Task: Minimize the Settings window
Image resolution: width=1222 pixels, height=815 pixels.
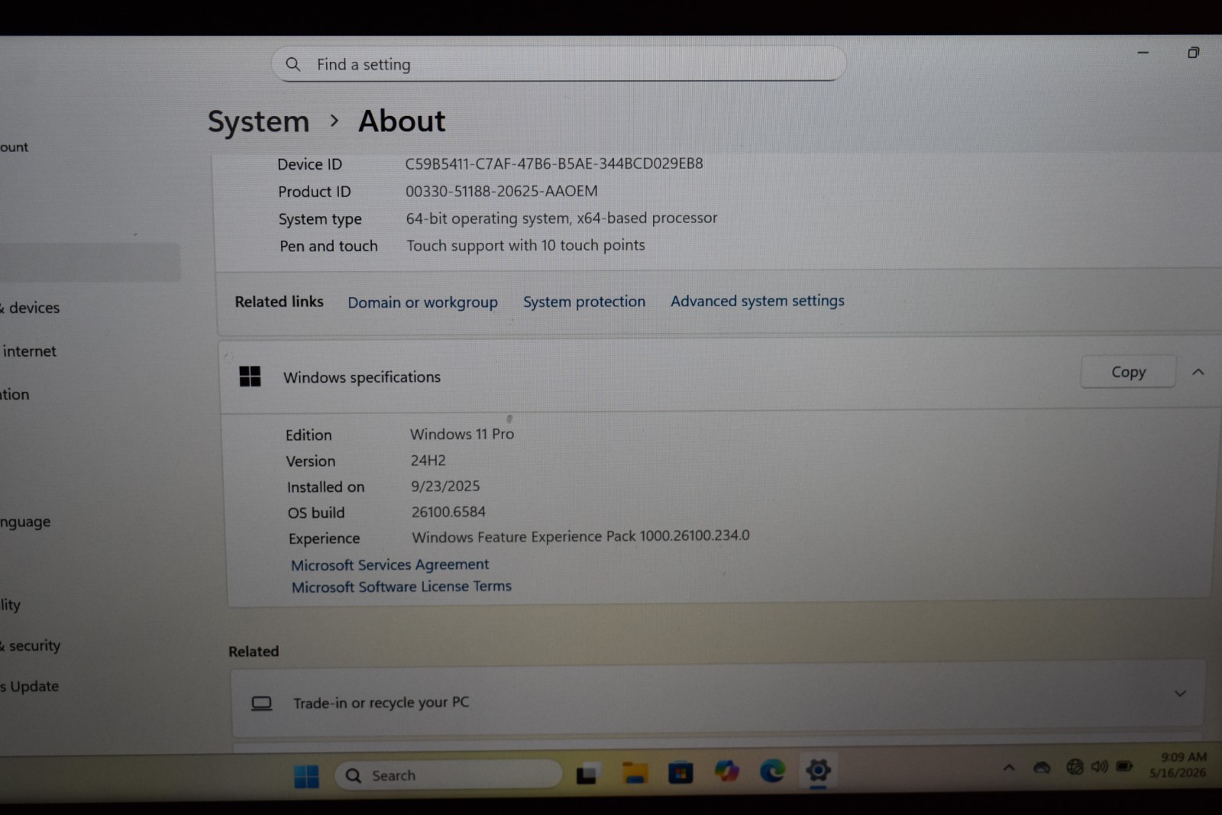Action: pyautogui.click(x=1143, y=53)
